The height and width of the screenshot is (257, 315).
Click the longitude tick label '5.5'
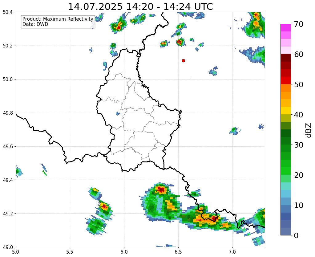click(70, 252)
